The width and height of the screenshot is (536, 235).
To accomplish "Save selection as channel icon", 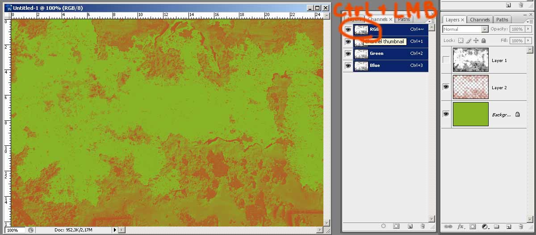I will [x=396, y=226].
